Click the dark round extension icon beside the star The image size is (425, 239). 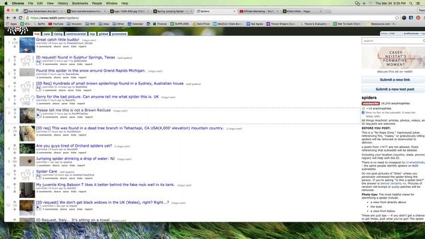(x=404, y=18)
